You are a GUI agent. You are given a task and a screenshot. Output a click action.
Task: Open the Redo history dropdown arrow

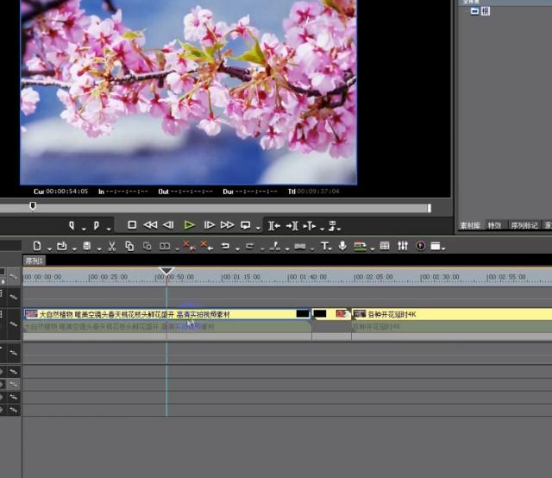pos(262,249)
